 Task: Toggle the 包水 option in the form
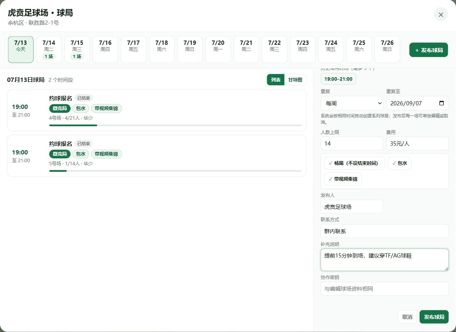pos(400,163)
